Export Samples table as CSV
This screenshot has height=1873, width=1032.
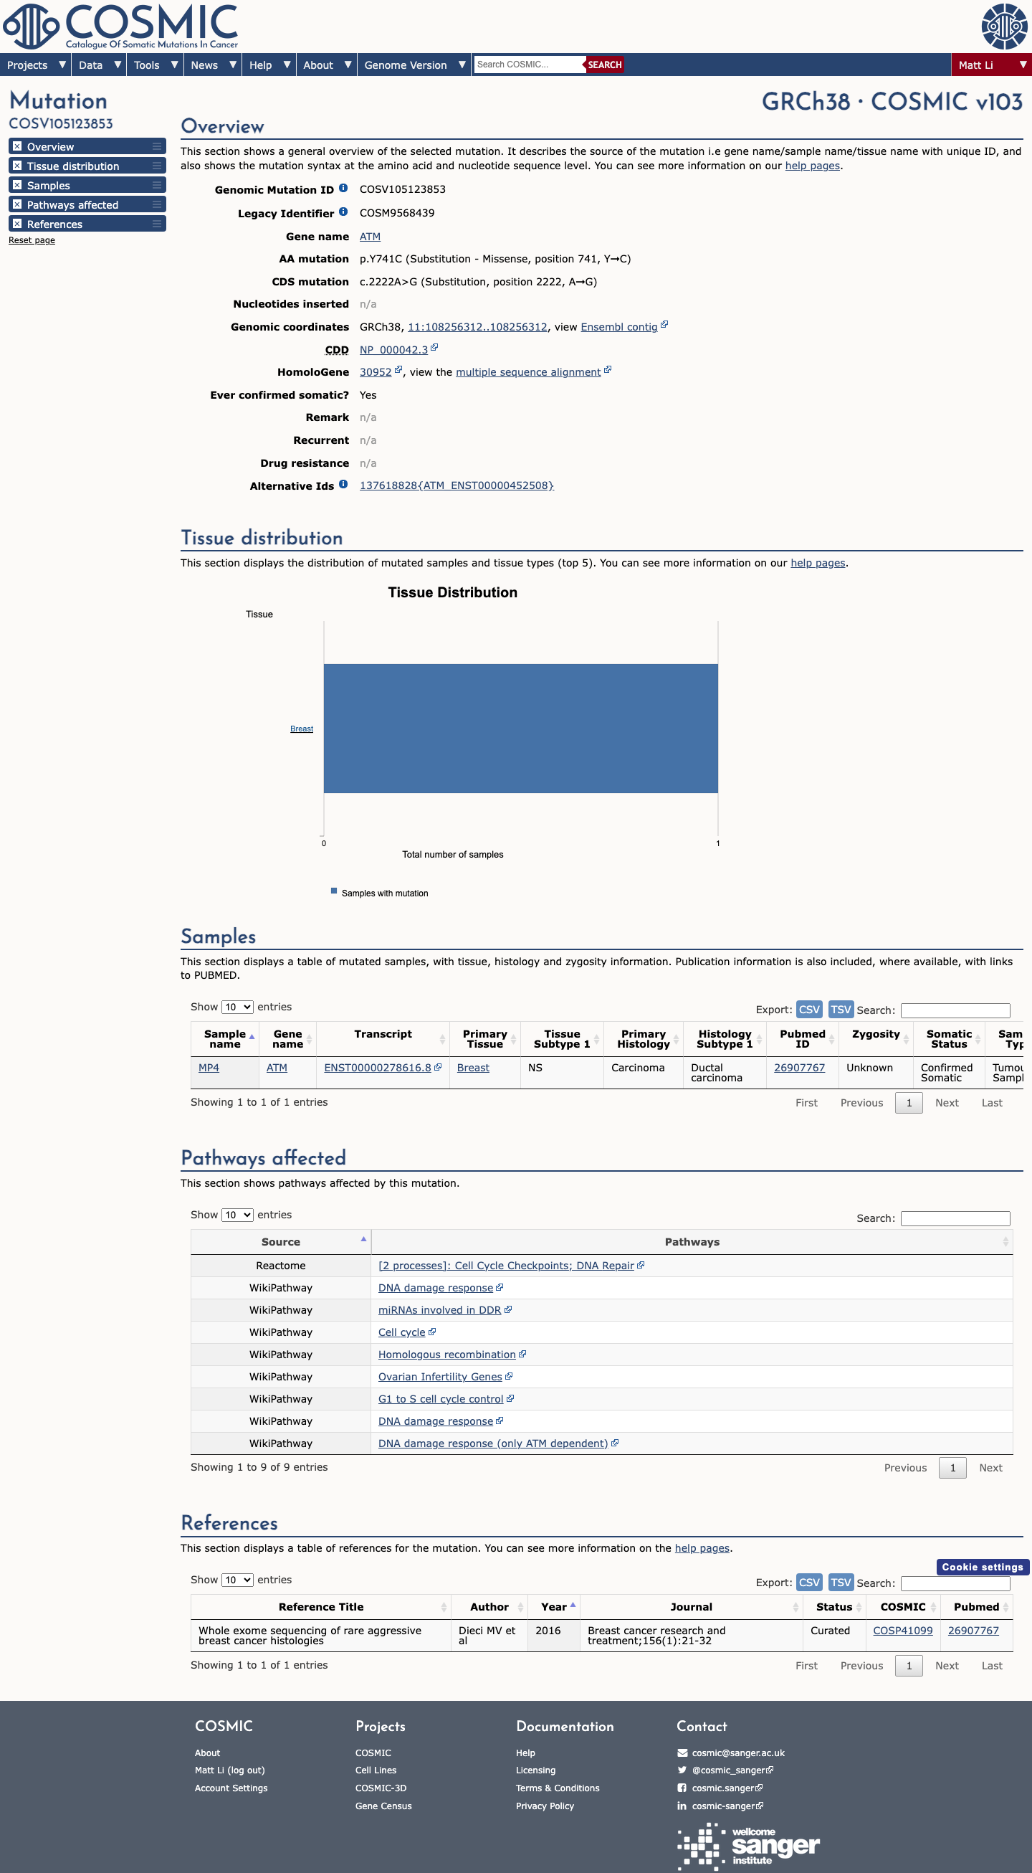click(x=809, y=1009)
